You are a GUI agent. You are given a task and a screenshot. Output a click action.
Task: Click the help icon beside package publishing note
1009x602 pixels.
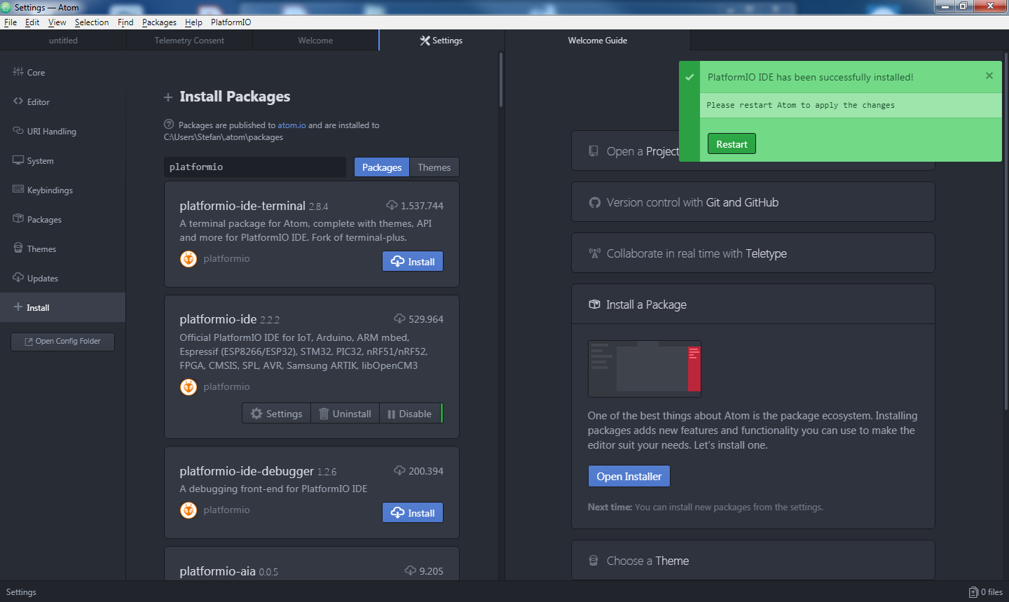169,125
